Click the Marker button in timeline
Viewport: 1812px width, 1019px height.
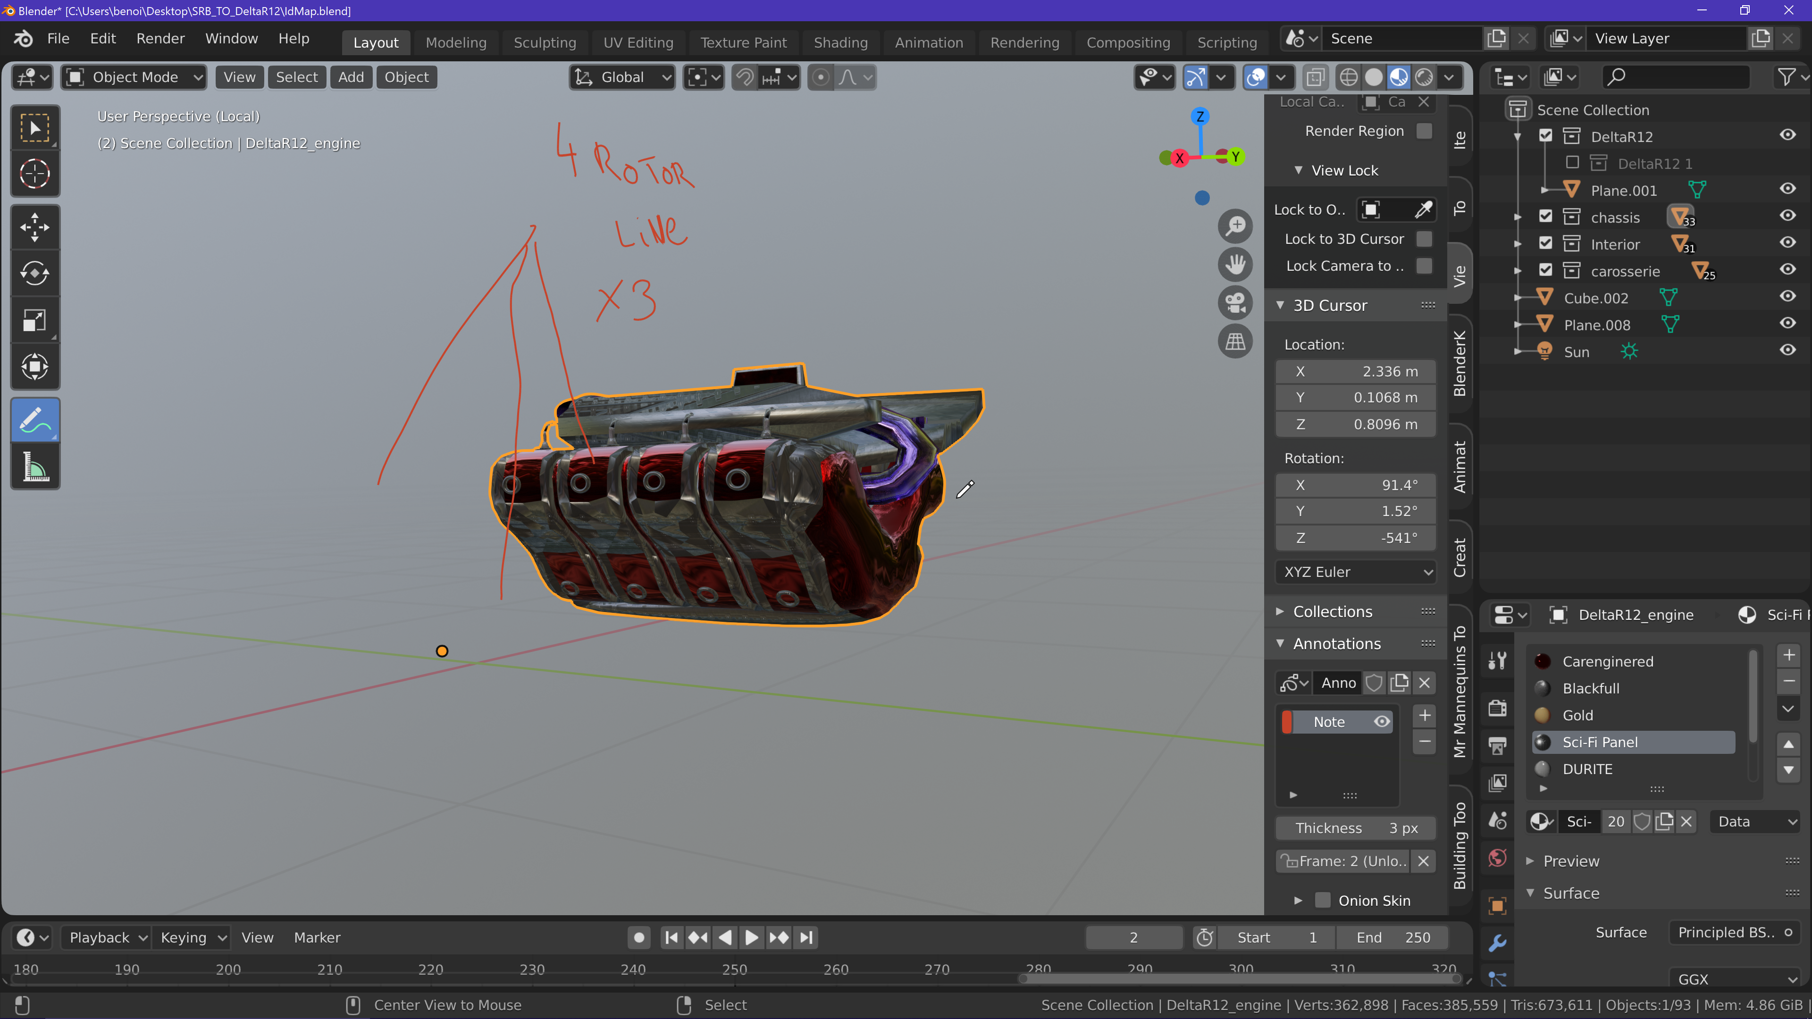click(x=317, y=937)
